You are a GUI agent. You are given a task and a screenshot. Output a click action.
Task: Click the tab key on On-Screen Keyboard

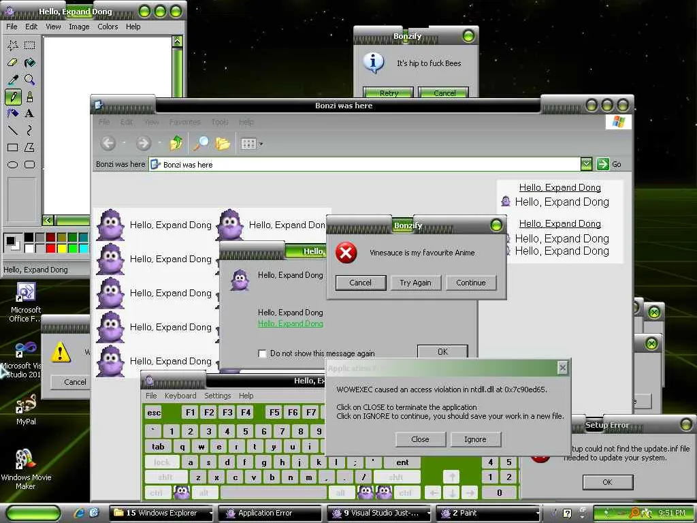[158, 447]
